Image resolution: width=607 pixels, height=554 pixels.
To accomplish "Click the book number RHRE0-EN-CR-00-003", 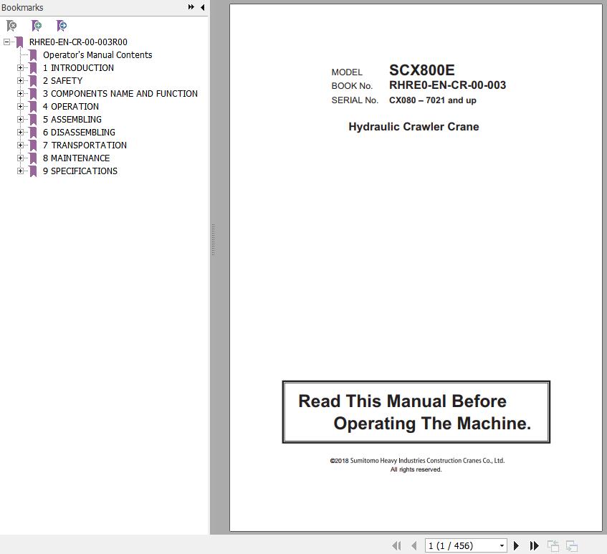I will pos(447,85).
